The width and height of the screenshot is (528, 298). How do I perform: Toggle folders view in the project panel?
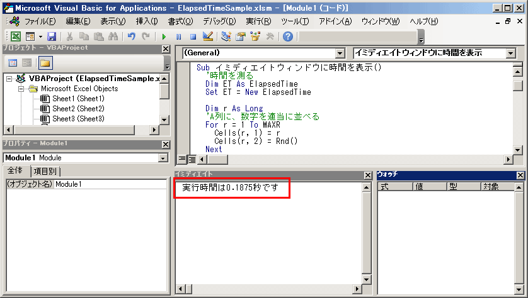45,63
